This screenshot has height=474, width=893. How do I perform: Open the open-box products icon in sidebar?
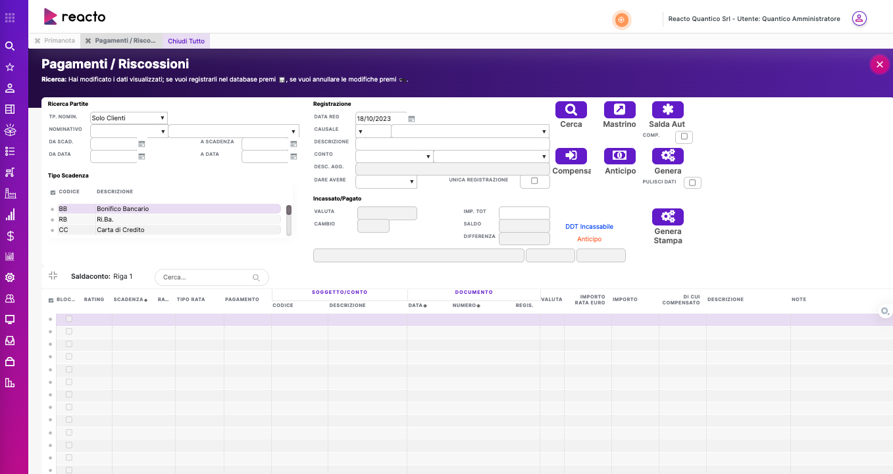point(10,130)
